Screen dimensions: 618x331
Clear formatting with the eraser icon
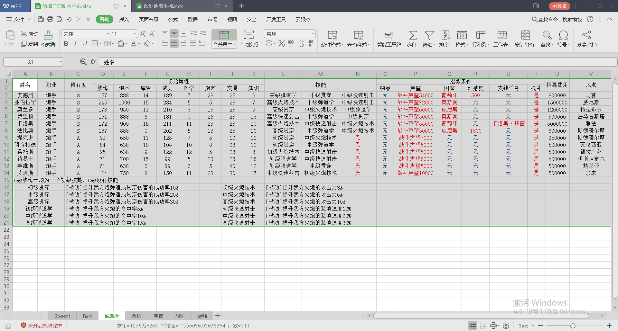click(x=147, y=43)
